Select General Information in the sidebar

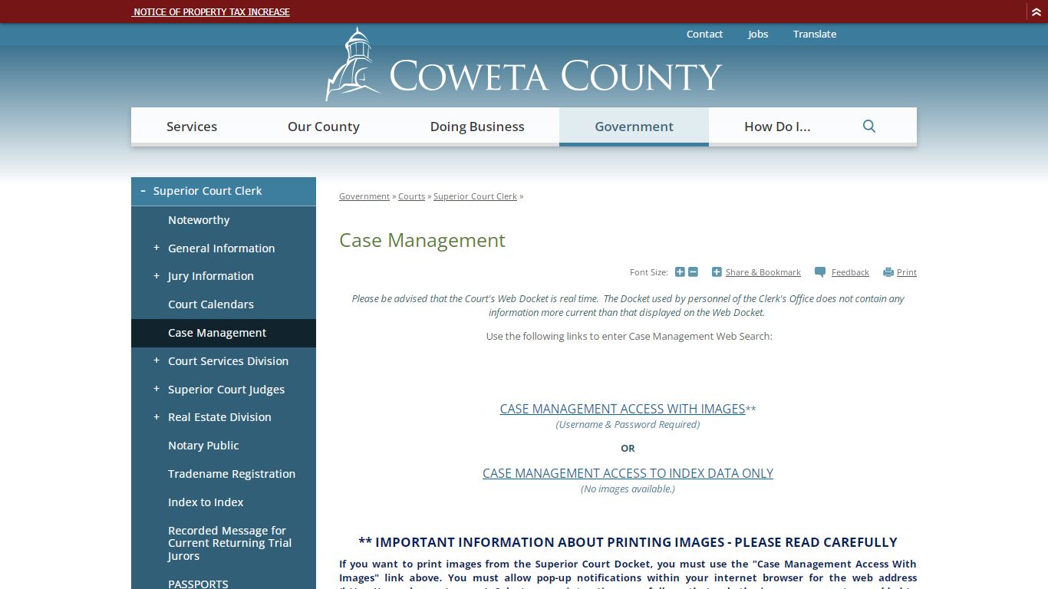point(221,248)
